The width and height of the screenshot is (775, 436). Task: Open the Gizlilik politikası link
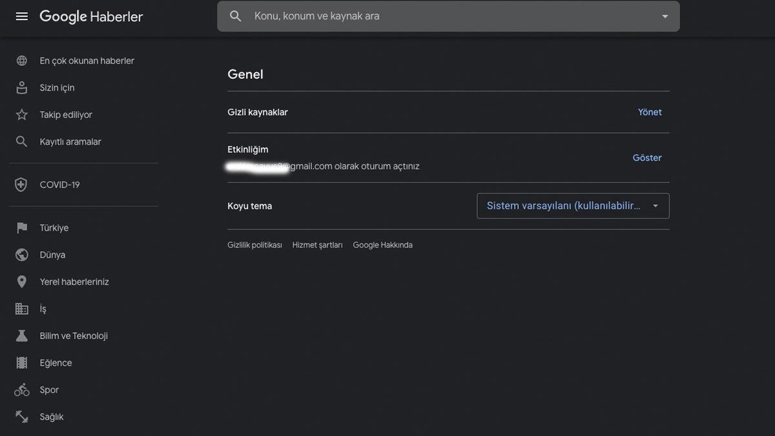click(x=254, y=244)
